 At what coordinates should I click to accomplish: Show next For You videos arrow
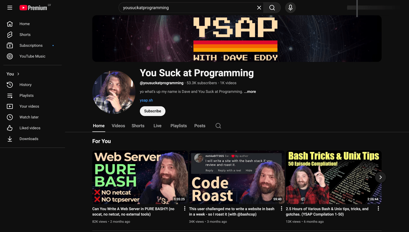point(380,177)
